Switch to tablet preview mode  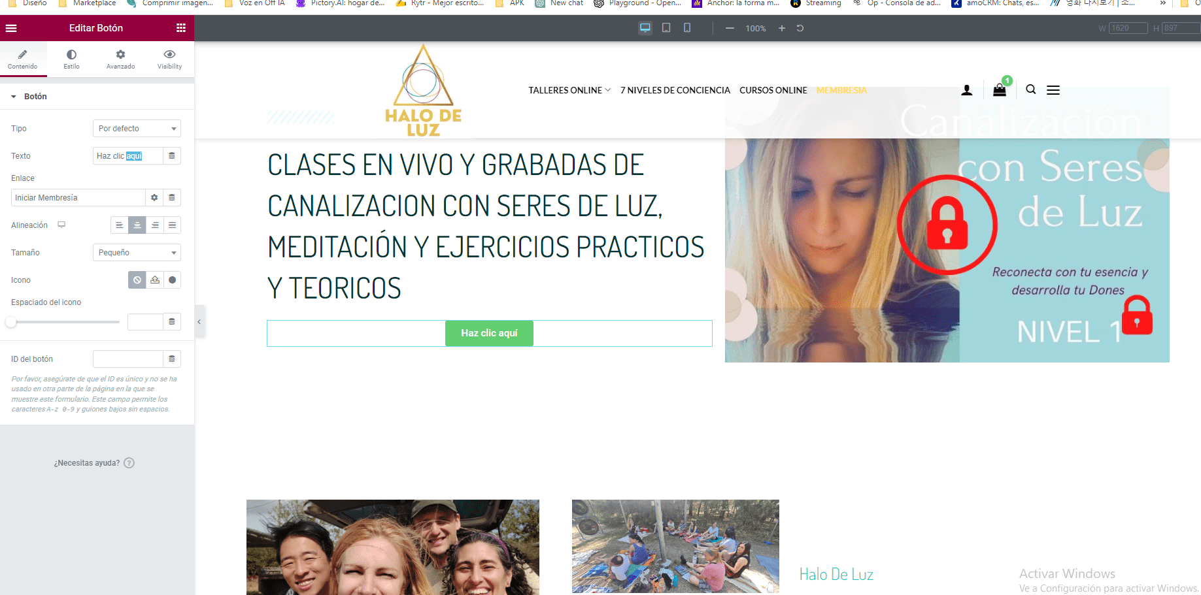666,28
